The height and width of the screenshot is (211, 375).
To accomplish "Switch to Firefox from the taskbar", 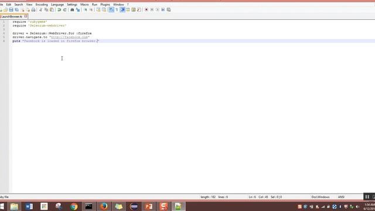I will coord(104,206).
